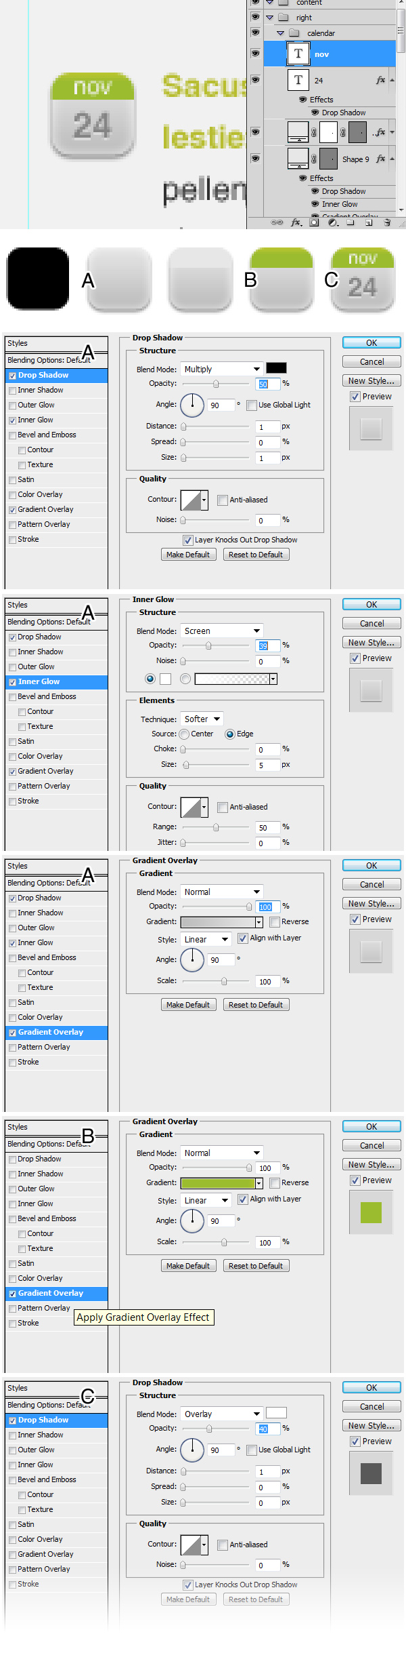This screenshot has width=406, height=1672.
Task: Click the Opacity field showing 50
Action: (x=268, y=384)
